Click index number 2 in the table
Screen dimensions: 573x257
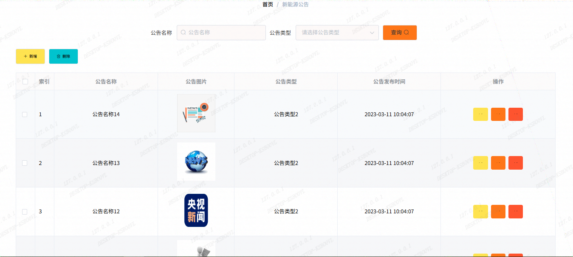tap(40, 163)
